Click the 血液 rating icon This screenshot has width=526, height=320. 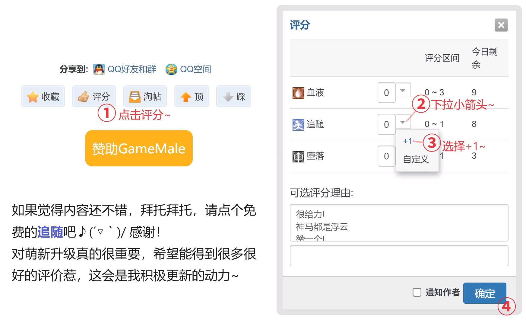(x=298, y=93)
